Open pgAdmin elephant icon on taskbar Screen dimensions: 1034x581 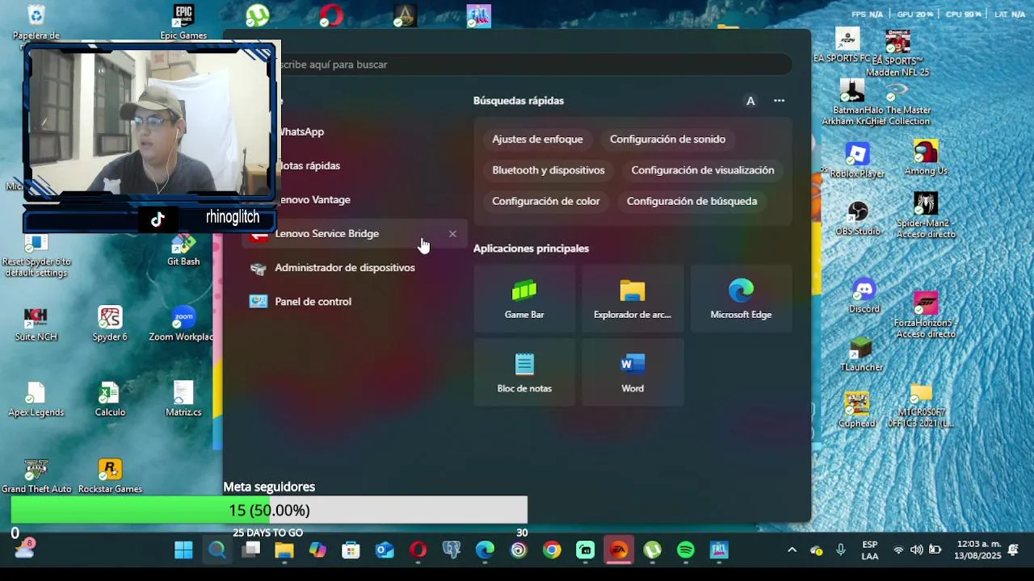[x=452, y=550]
